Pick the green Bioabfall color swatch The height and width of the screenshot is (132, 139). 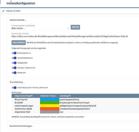tap(50, 103)
